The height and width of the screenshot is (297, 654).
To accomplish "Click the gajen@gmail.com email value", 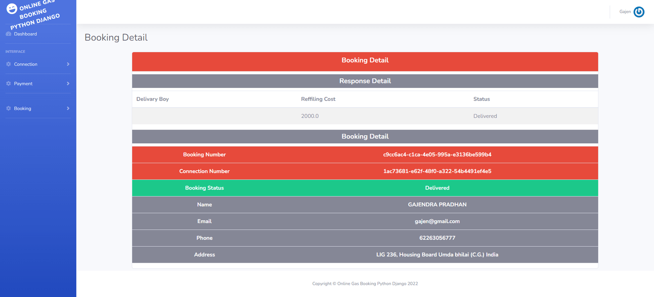I will [x=437, y=221].
